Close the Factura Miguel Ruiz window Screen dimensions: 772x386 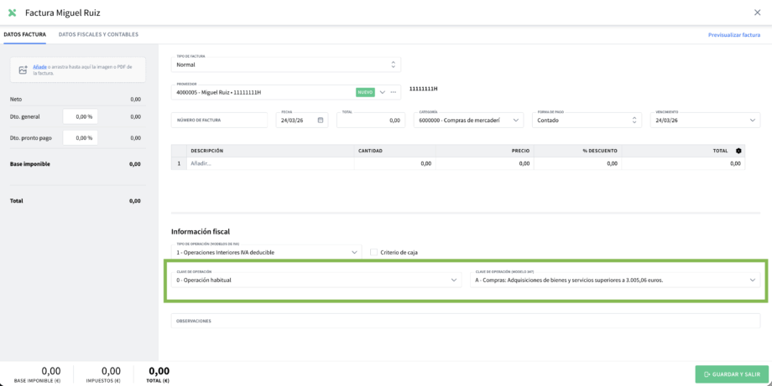coord(757,13)
